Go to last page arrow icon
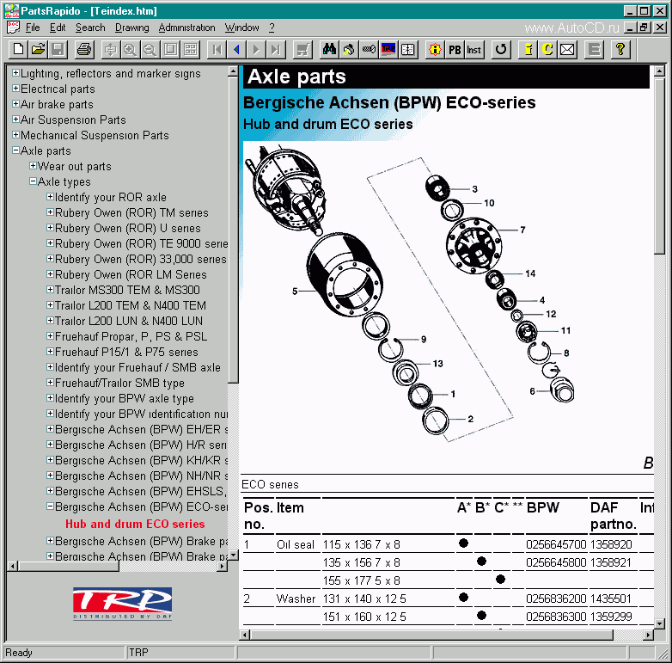The image size is (672, 663). pyautogui.click(x=276, y=50)
